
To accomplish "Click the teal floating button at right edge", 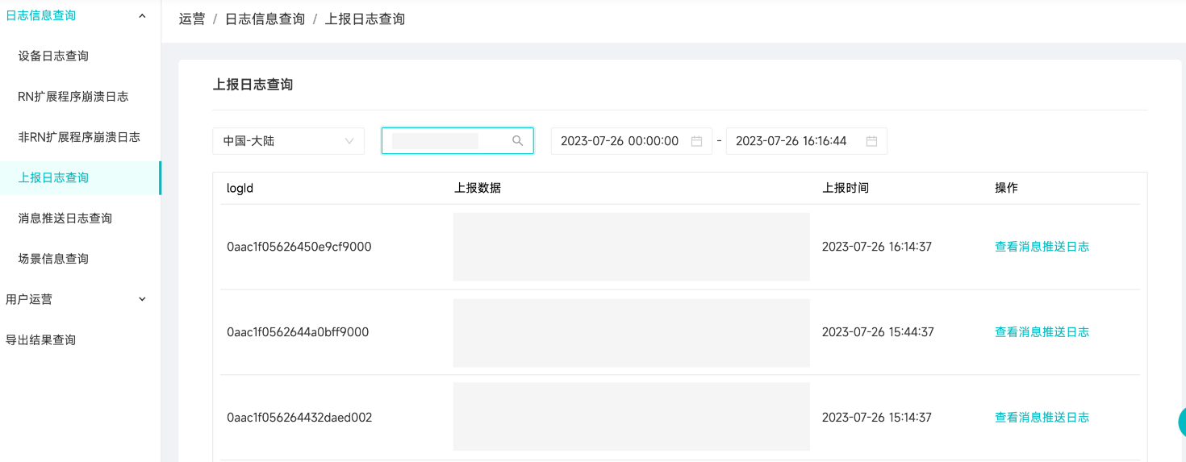I will point(1181,422).
